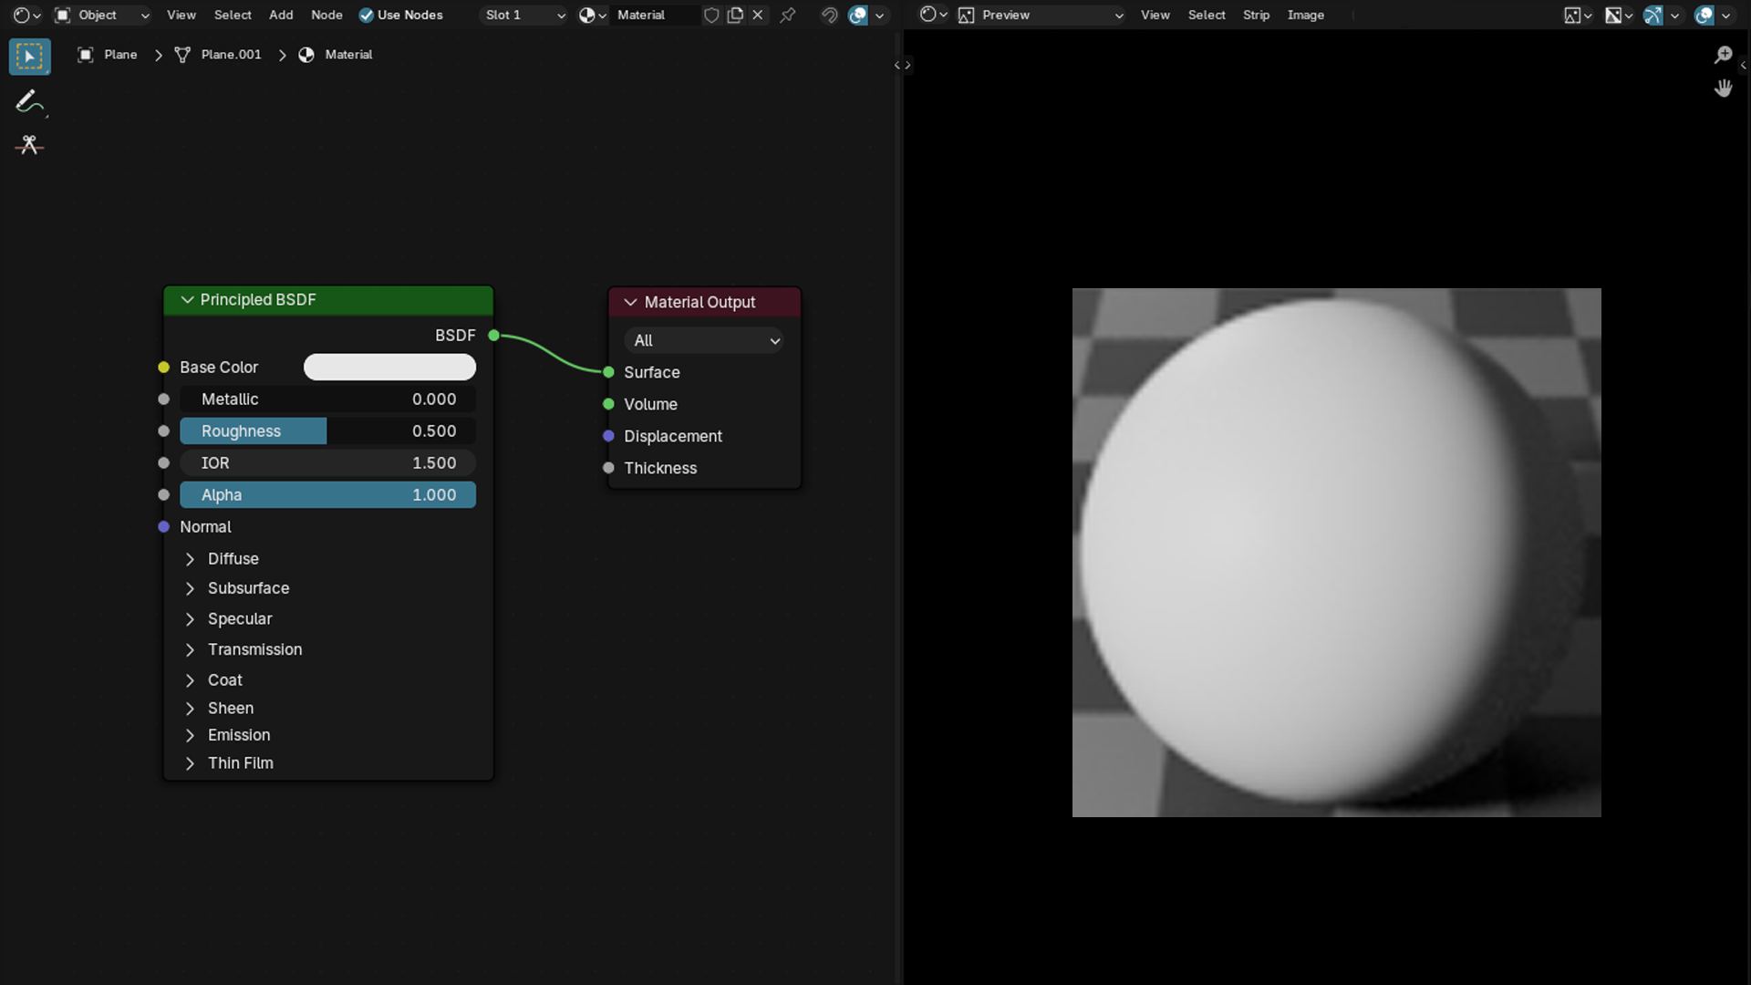This screenshot has width=1751, height=985.
Task: Activate the Annotate tool
Action: tap(30, 101)
